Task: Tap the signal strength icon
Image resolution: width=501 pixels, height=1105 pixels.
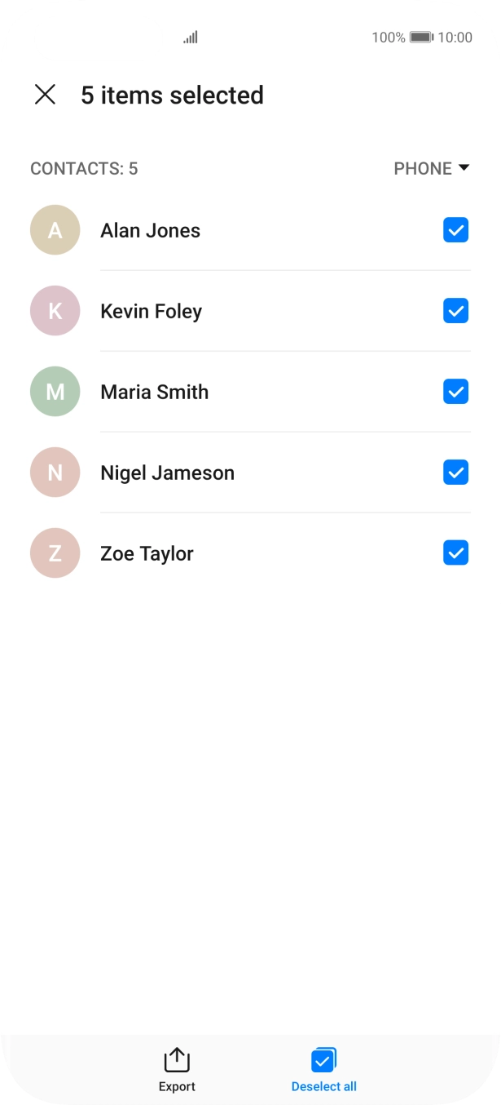Action: [x=191, y=38]
